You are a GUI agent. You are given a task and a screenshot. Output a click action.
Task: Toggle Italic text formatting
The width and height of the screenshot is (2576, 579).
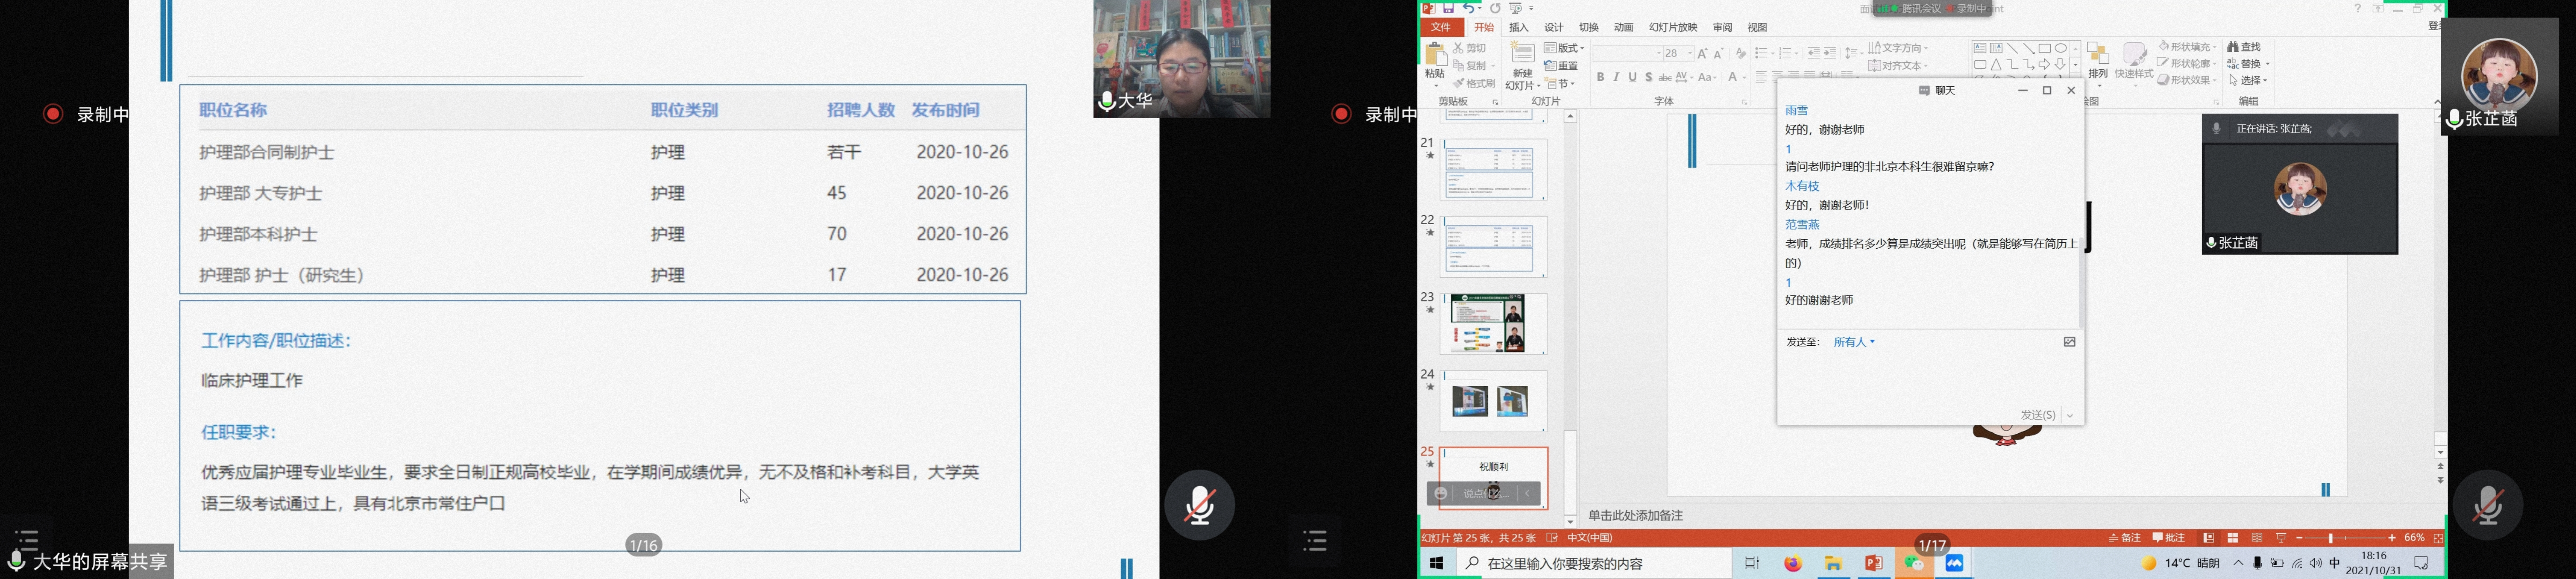tap(1616, 77)
